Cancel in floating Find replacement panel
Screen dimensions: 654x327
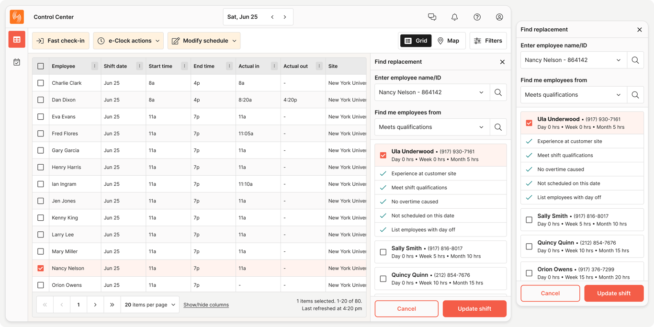coord(550,293)
